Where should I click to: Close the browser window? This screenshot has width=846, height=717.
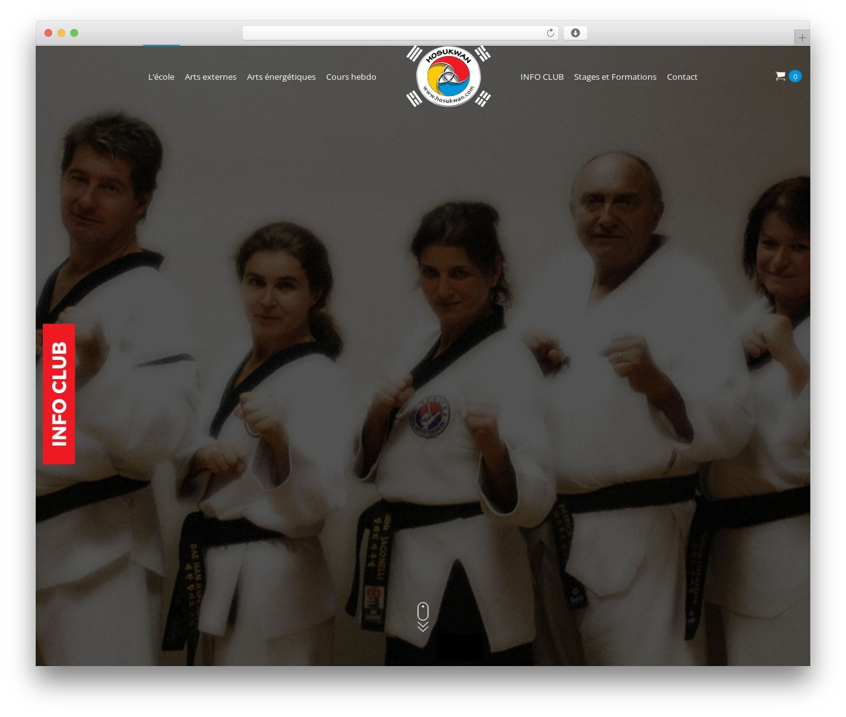[x=48, y=33]
